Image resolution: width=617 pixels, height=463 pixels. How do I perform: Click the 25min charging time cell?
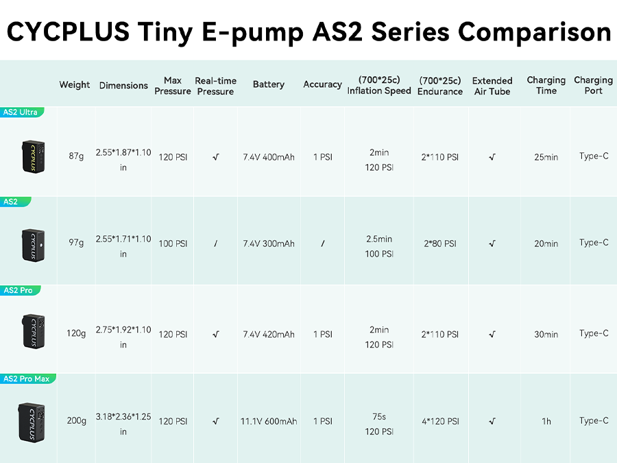[x=546, y=157]
